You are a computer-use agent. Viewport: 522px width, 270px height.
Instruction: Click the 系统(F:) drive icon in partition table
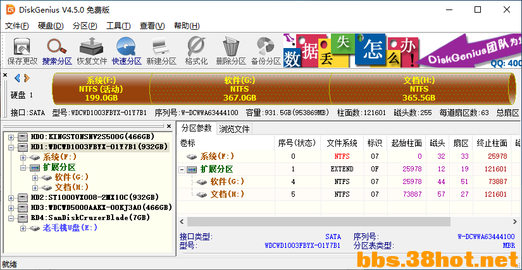tap(192, 156)
